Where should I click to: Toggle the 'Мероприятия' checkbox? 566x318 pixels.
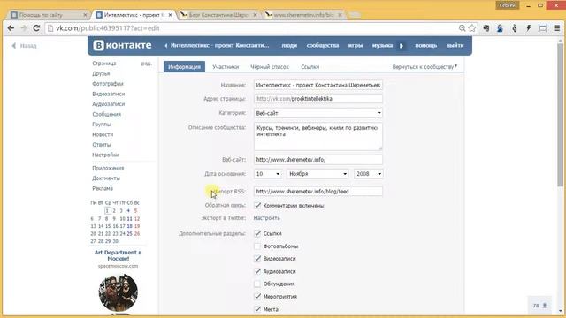pos(257,297)
